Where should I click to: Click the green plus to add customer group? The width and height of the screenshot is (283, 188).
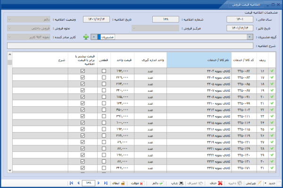click(86, 37)
